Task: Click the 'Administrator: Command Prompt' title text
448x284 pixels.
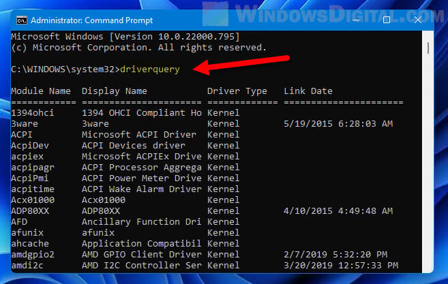Action: coord(92,20)
